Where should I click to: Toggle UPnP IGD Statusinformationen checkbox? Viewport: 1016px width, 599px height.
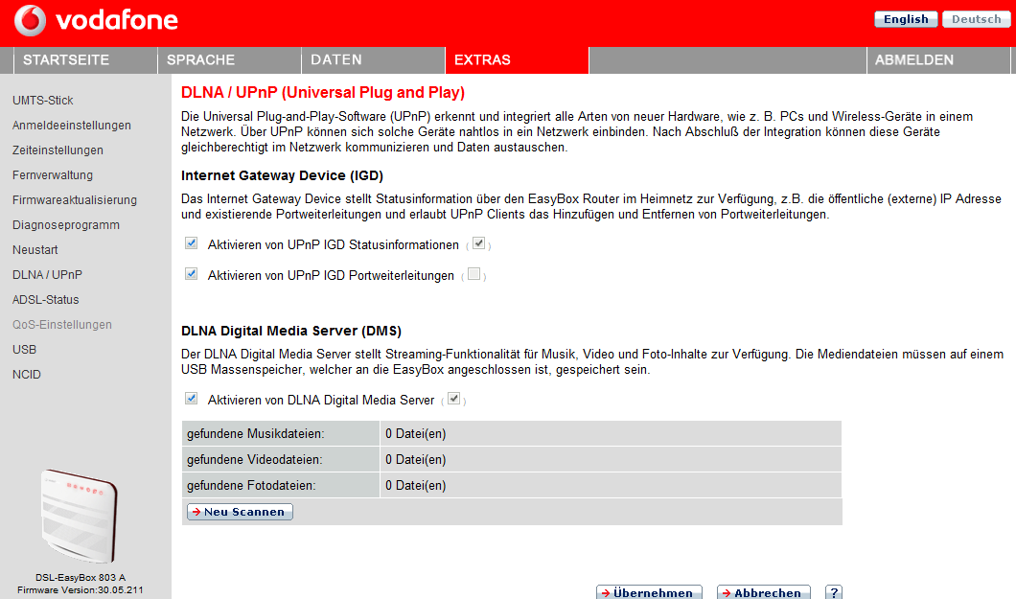(x=192, y=244)
